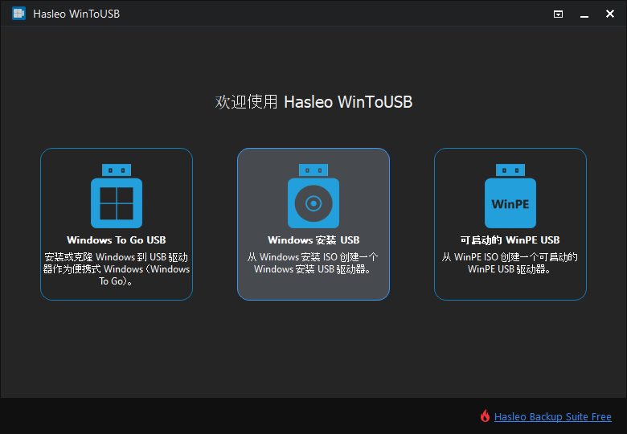Click the Windows 安装 USB disc icon
The height and width of the screenshot is (434, 627).
313,196
